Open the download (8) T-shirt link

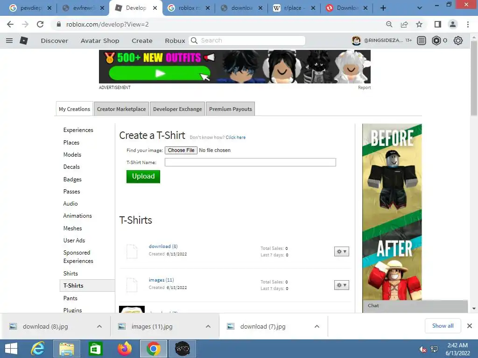pyautogui.click(x=163, y=246)
